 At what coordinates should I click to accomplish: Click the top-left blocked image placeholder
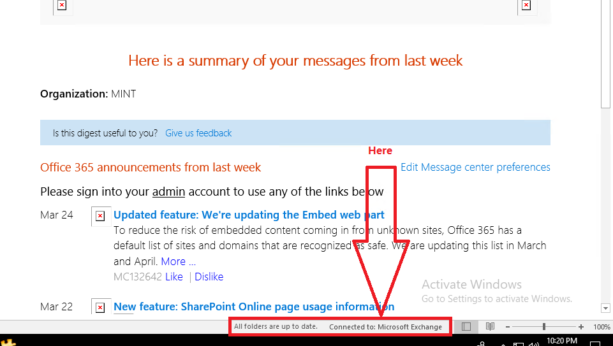[62, 6]
